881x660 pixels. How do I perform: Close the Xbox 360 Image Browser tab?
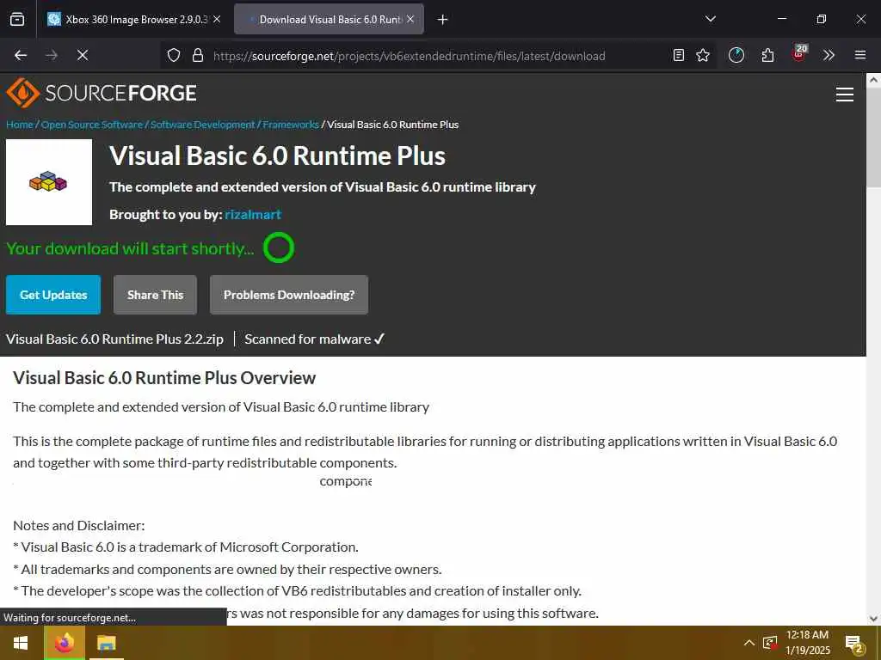217,19
